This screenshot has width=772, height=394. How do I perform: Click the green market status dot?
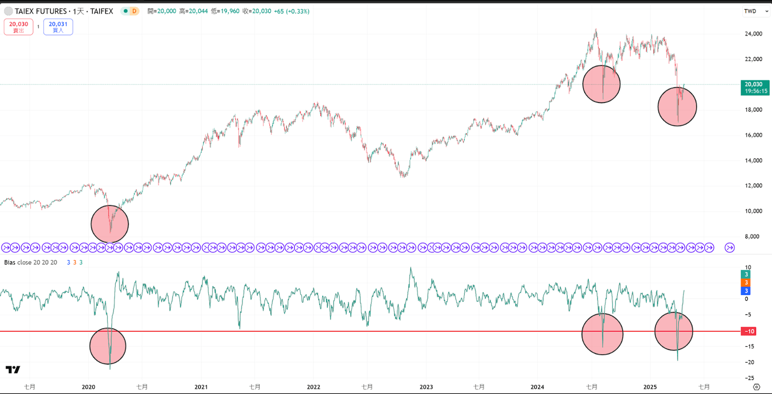[x=126, y=11]
